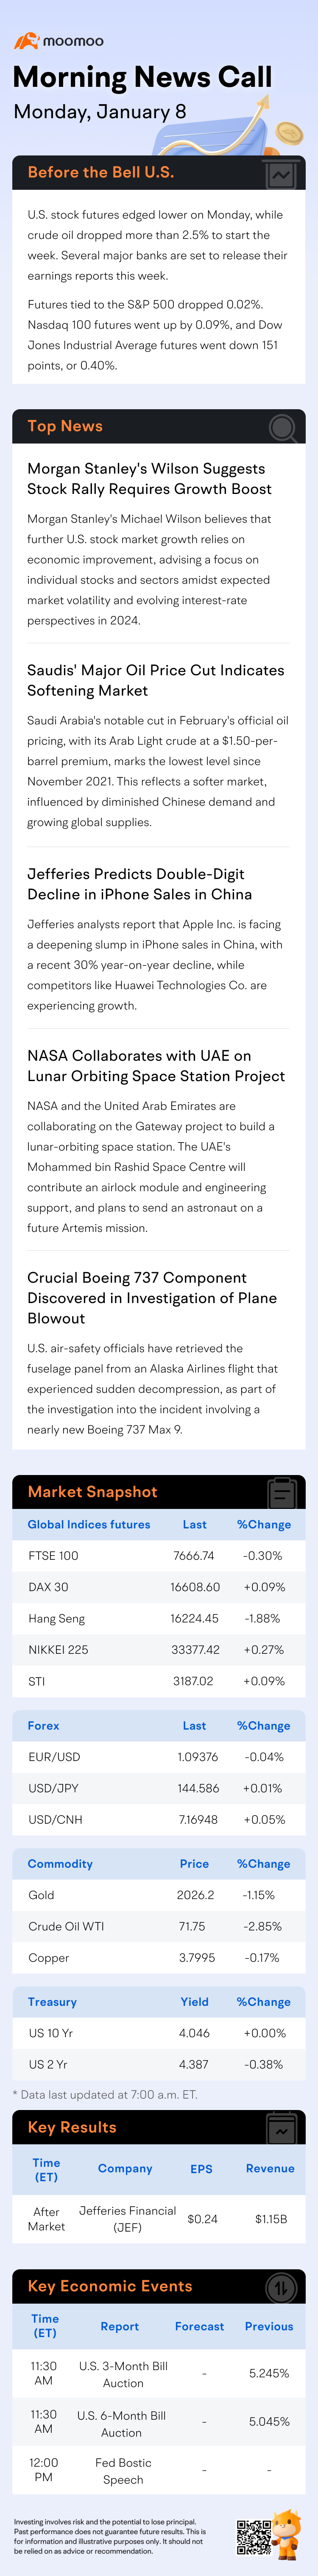Click the magnifier icon in Top News header
Screen dimensions: 318x2576
[283, 428]
